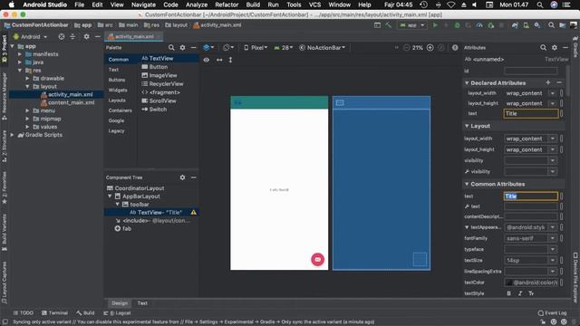Viewport: 580px width, 326px height.
Task: Expand the manifests folder
Action: (20, 54)
